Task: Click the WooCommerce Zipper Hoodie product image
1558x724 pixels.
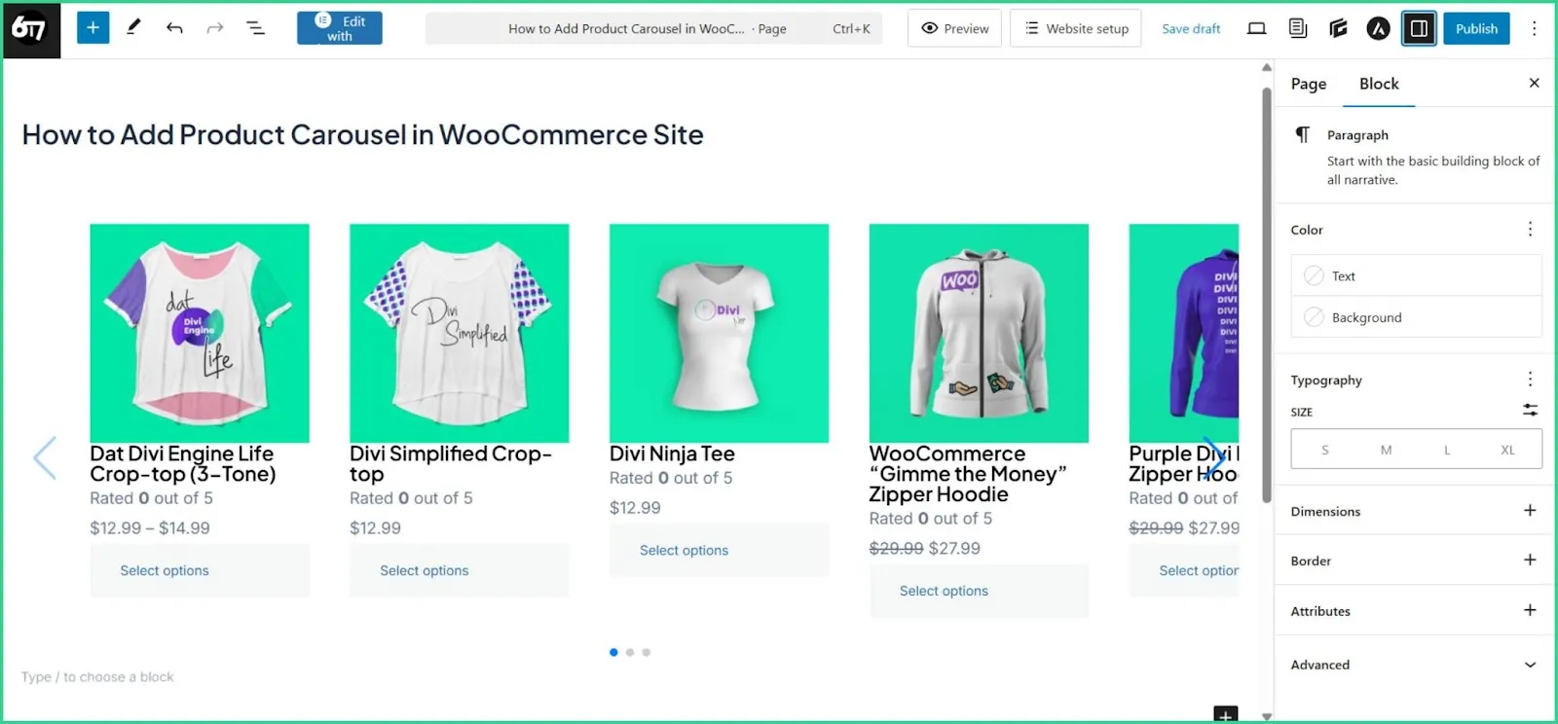Action: [979, 333]
